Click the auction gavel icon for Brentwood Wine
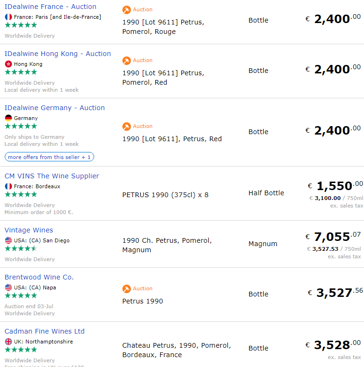This screenshot has height=367, width=364. click(127, 289)
